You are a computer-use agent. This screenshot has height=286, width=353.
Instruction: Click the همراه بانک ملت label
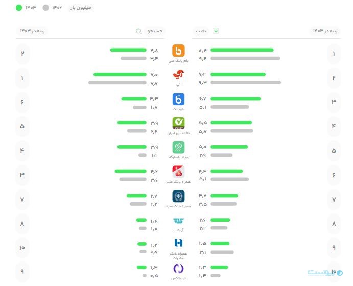point(178,182)
